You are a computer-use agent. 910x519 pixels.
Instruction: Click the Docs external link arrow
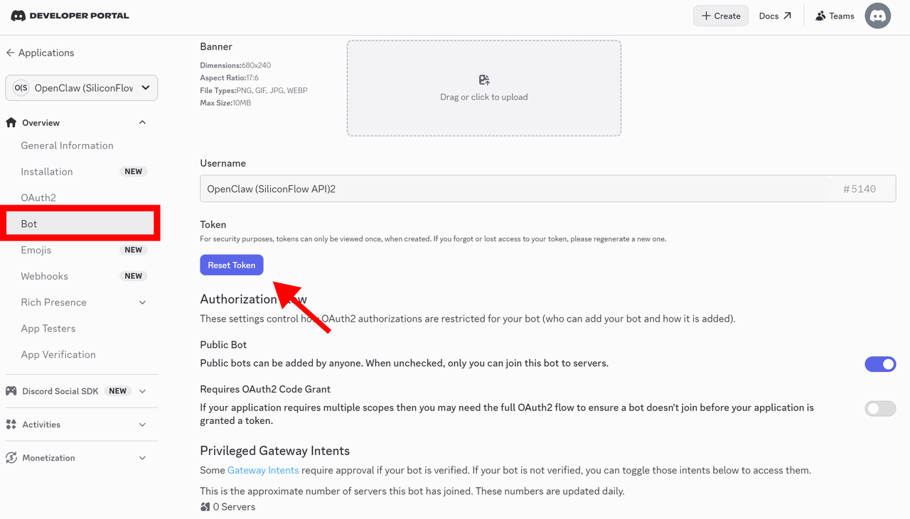(x=787, y=16)
